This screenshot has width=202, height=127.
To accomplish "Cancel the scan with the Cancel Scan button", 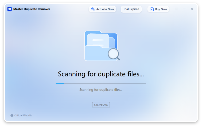I will pyautogui.click(x=101, y=105).
